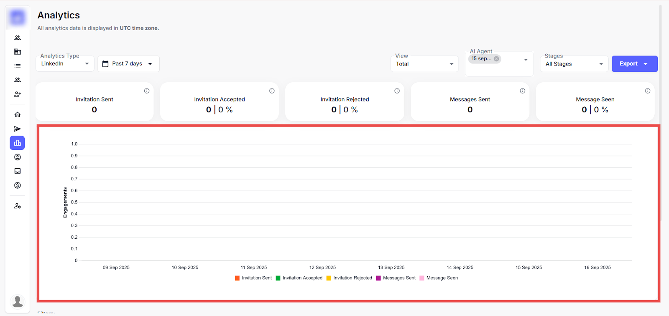Image resolution: width=669 pixels, height=316 pixels.
Task: Click the paper plane send icon
Action: (x=18, y=129)
